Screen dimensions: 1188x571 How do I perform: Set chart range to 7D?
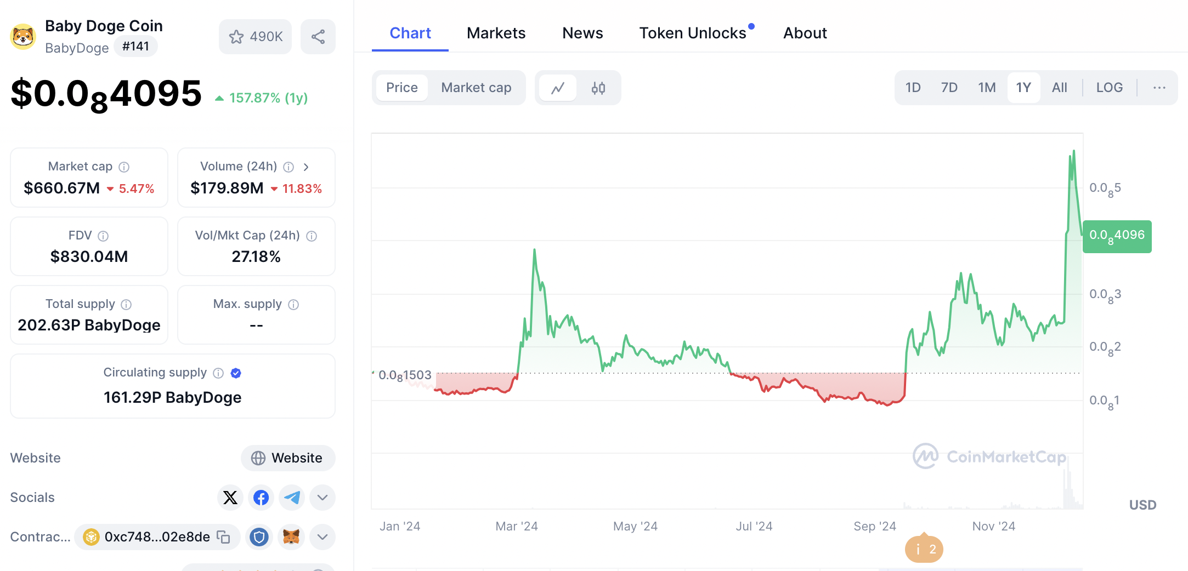[x=949, y=88]
